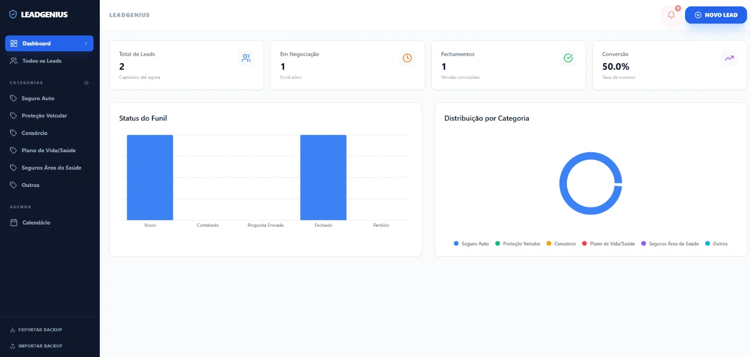Click the LeadGenius shield logo
The image size is (751, 357).
click(x=13, y=14)
